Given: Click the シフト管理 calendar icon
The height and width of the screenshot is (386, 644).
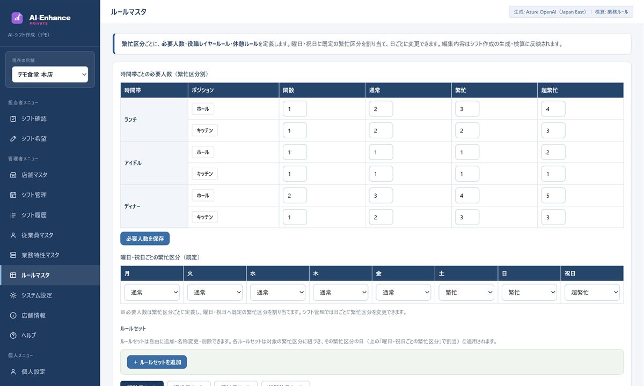Looking at the screenshot, I should pos(13,195).
